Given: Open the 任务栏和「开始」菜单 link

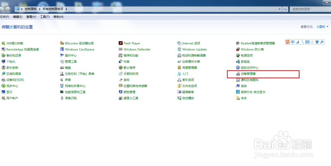Looking at the screenshot, I should (x=79, y=74).
